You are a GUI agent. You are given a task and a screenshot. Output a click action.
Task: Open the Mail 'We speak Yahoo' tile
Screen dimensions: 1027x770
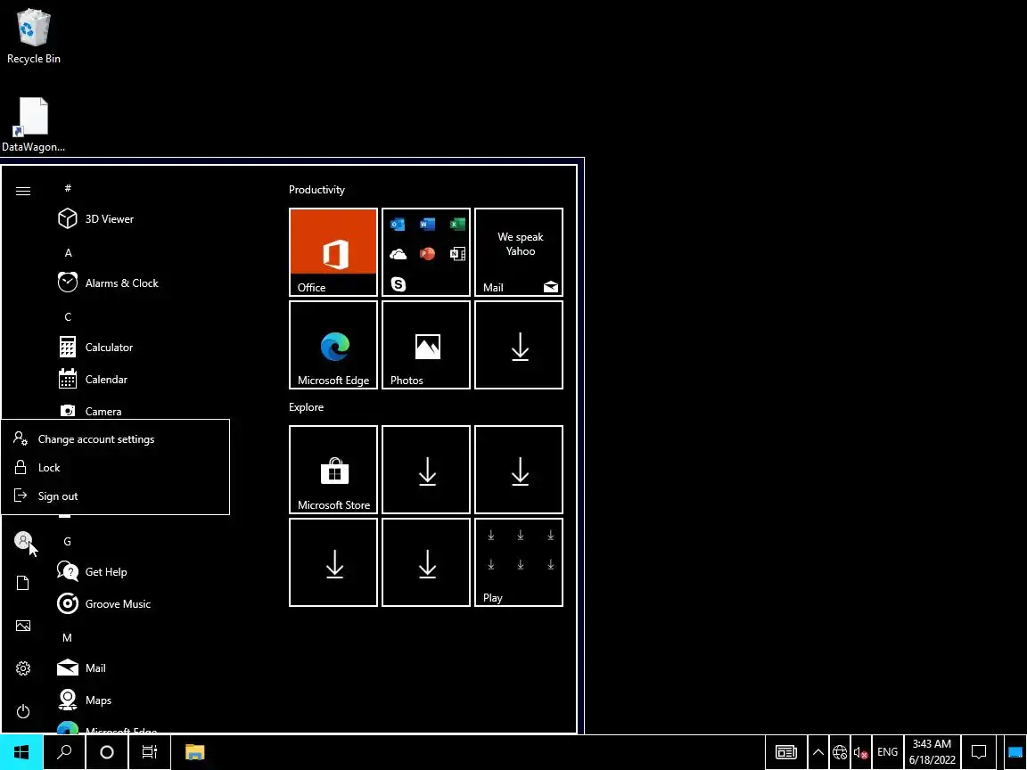(519, 252)
